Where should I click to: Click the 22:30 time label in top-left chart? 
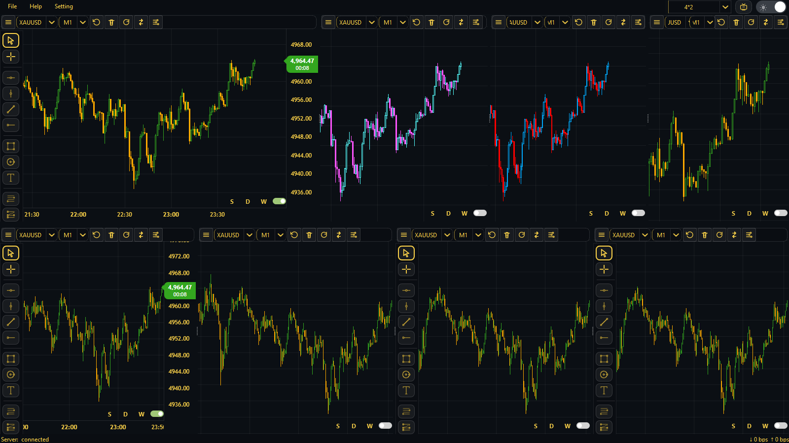pos(124,214)
